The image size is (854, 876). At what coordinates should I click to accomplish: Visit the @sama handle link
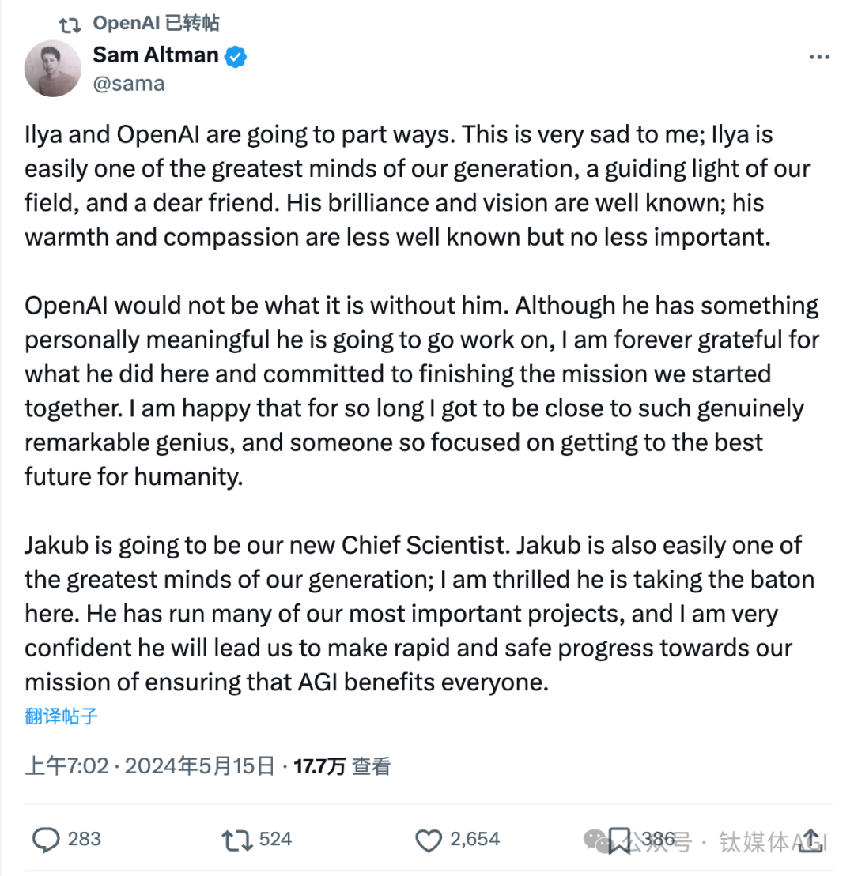(x=129, y=84)
